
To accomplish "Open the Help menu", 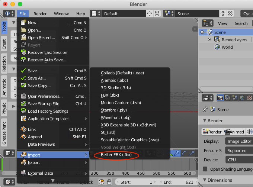I will [81, 14].
